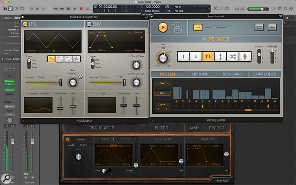Select the As Played hand button
Screen dimensions: 296x185
[245, 56]
